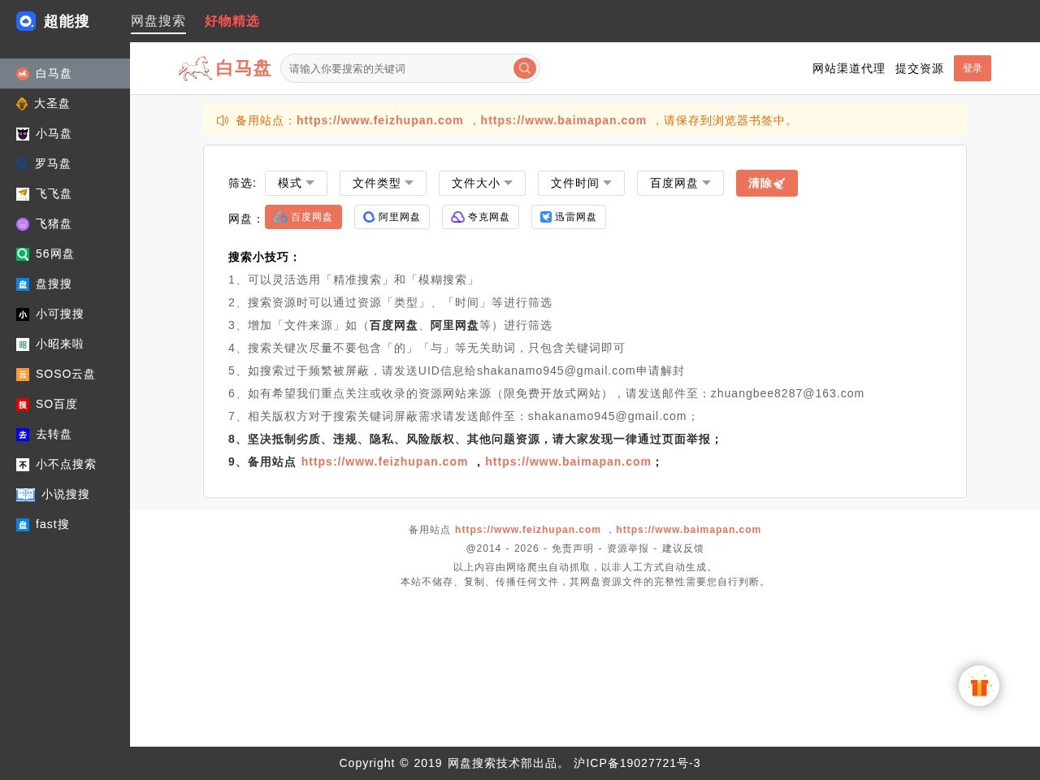Open the 大圣盘 sidebar icon

click(23, 103)
